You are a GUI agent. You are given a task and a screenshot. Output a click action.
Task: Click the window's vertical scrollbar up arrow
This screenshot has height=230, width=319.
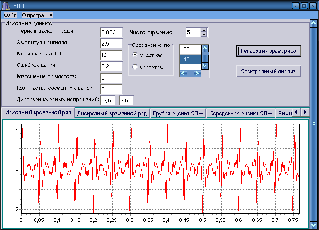(313, 22)
